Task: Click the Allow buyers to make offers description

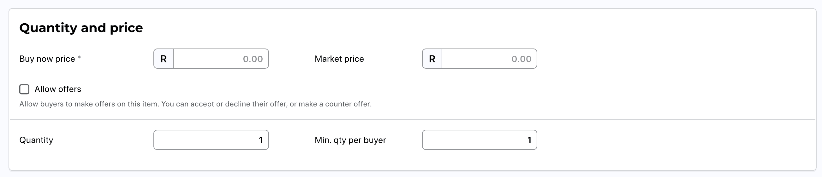Action: 195,104
